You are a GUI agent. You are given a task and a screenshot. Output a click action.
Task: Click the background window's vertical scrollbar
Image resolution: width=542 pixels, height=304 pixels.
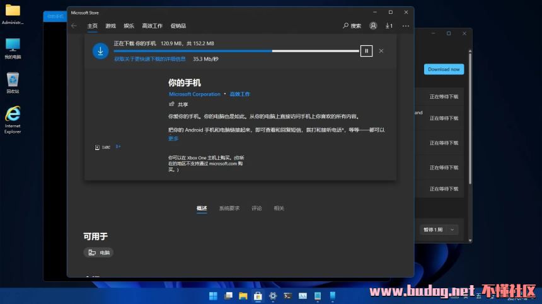click(x=470, y=117)
